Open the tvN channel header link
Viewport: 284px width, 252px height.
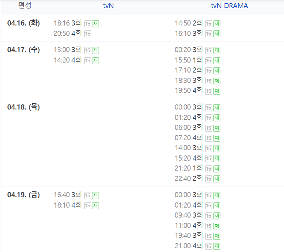point(108,6)
